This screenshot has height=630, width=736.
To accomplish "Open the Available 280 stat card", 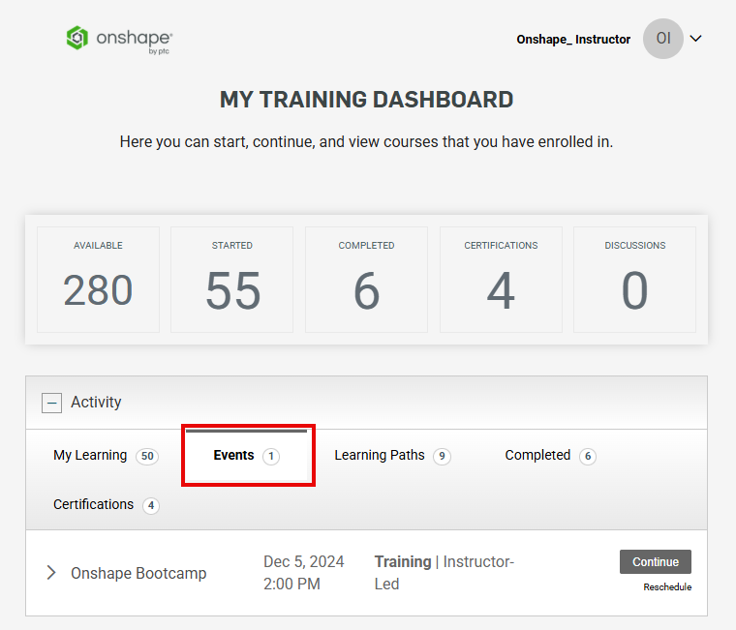I will click(98, 280).
